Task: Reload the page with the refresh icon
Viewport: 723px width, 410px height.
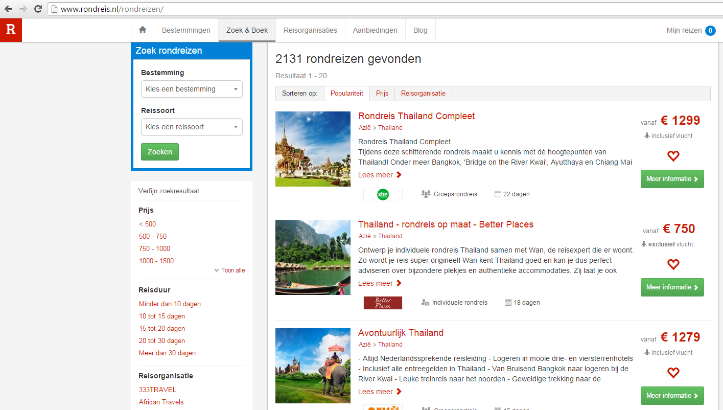Action: click(x=38, y=9)
